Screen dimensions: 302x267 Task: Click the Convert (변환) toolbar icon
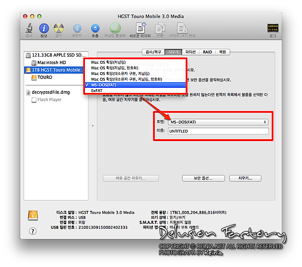[160, 28]
